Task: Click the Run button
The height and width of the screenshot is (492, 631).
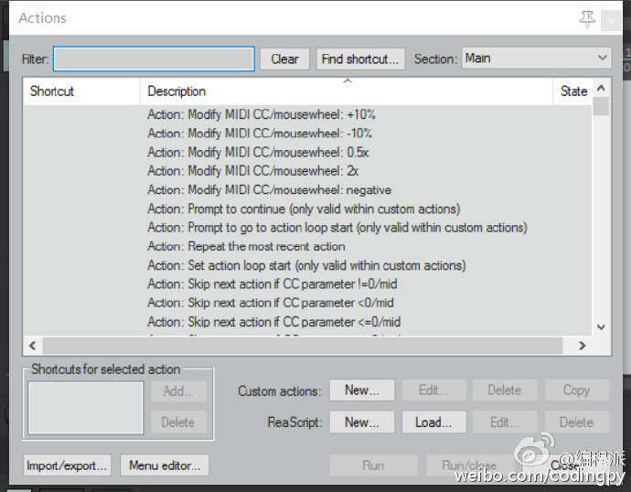Action: click(373, 465)
